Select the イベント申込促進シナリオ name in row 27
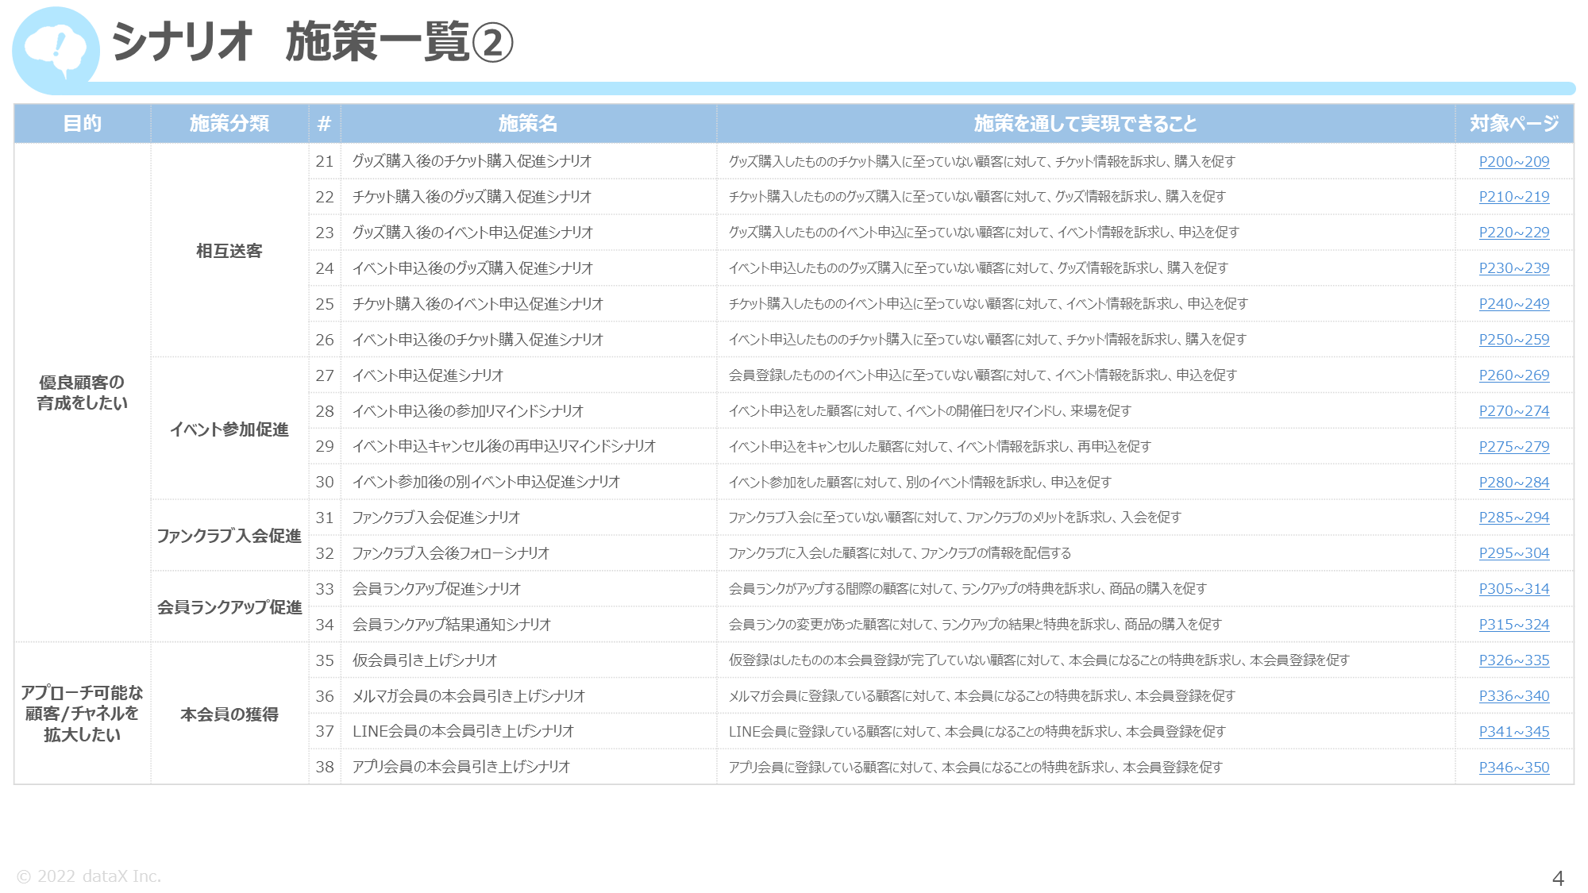 coord(428,375)
